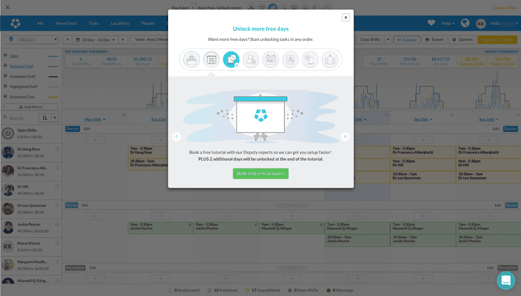
Task: Click the Choose Plan link
Action: coord(505,8)
